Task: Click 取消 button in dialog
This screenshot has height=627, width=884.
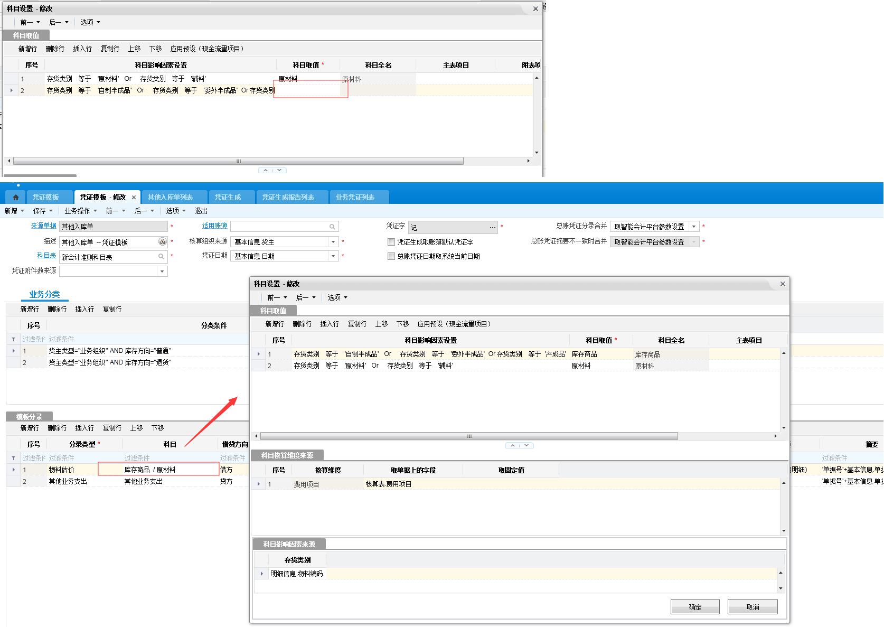Action: coord(753,607)
